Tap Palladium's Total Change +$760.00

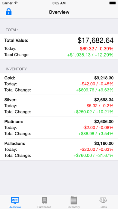[83, 156]
